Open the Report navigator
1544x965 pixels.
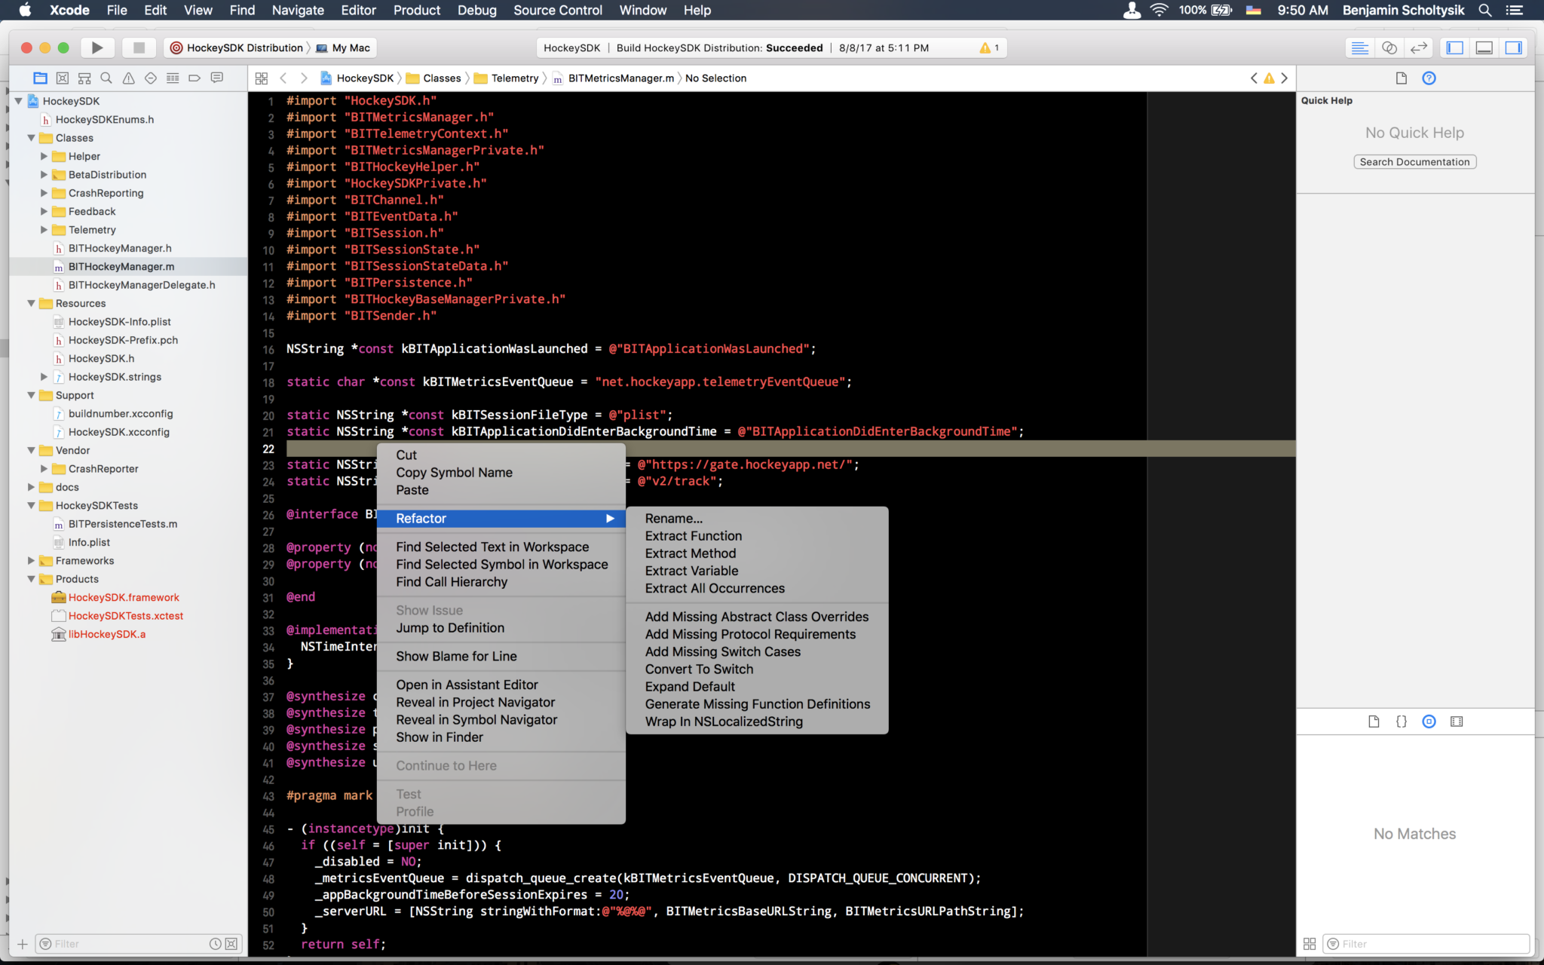pyautogui.click(x=217, y=78)
